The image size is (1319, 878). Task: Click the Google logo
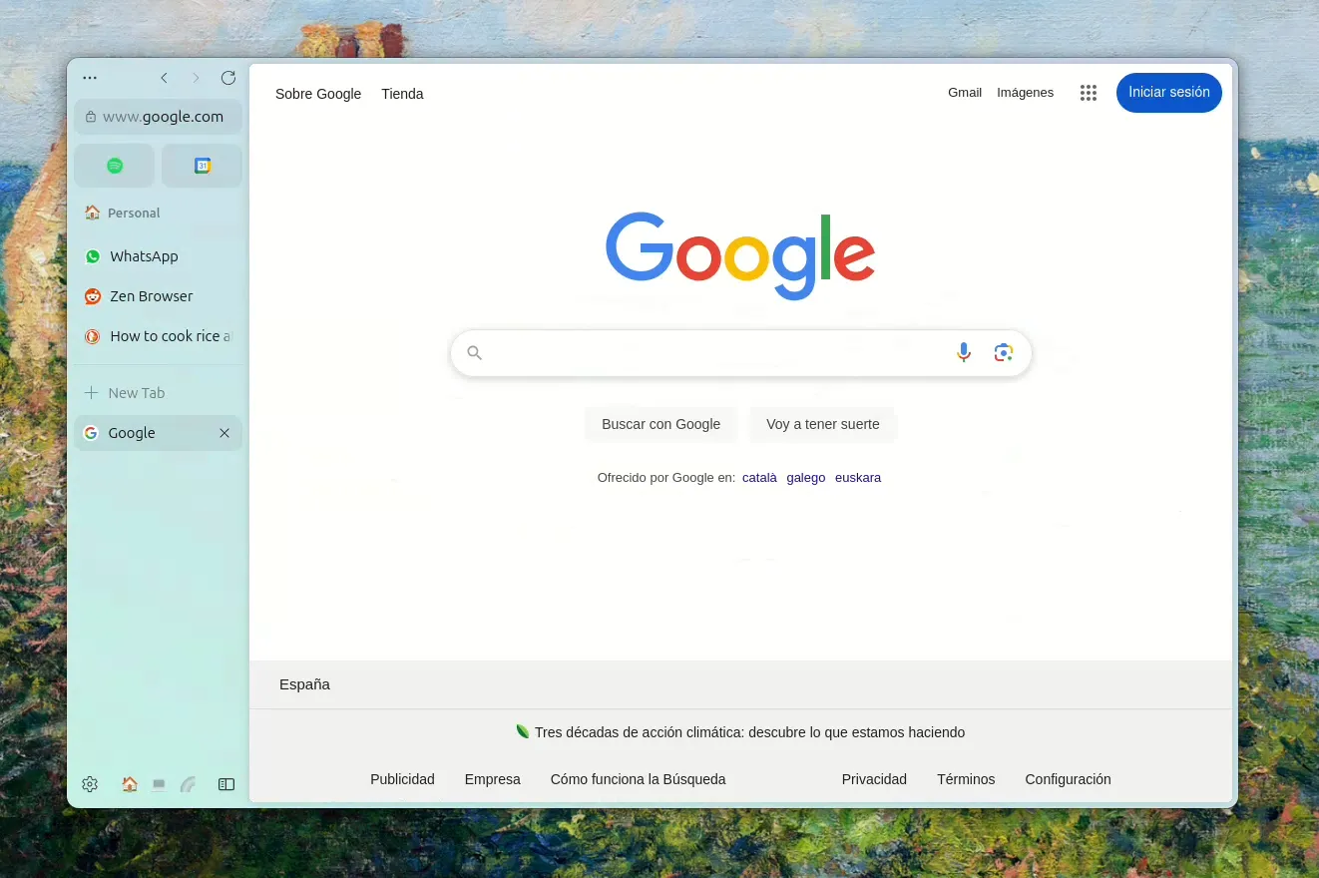[x=740, y=255]
